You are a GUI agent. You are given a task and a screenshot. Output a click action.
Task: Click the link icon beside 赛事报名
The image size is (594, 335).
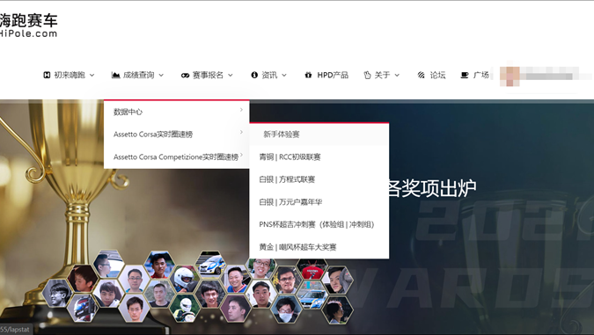point(185,76)
